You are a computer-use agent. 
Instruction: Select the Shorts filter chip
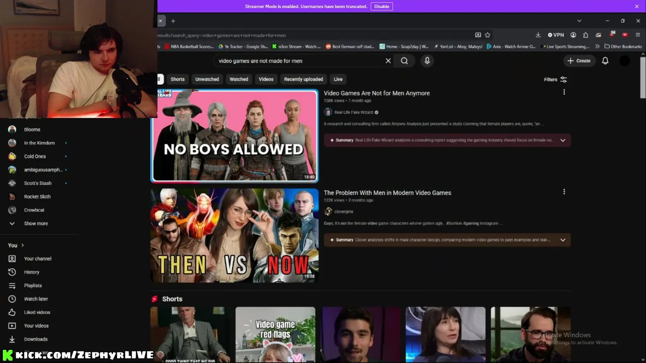pos(177,79)
